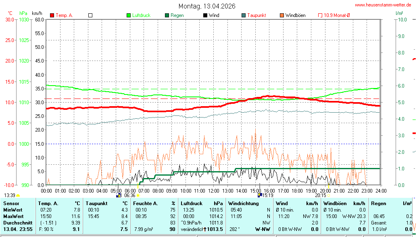Click the hPa axis unit label
The image size is (417, 237).
point(23,13)
